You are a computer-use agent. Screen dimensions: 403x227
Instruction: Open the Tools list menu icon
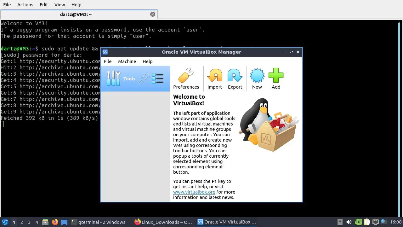click(157, 79)
